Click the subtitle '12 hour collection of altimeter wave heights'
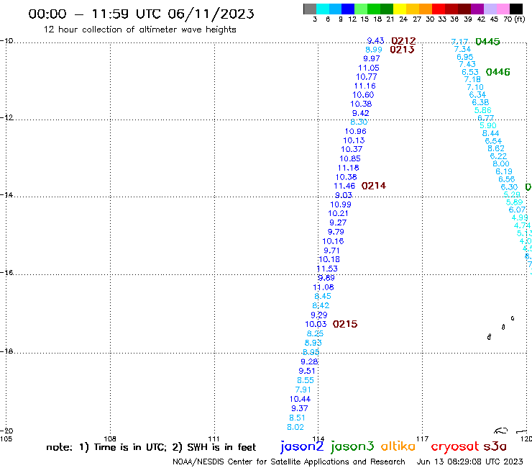The image size is (532, 468). point(139,30)
